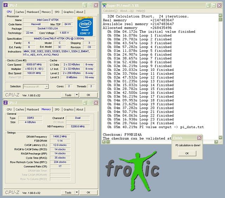Screen dimensions: 225x198
Task: Open the About menu in Super PI
Action: coord(127,11)
